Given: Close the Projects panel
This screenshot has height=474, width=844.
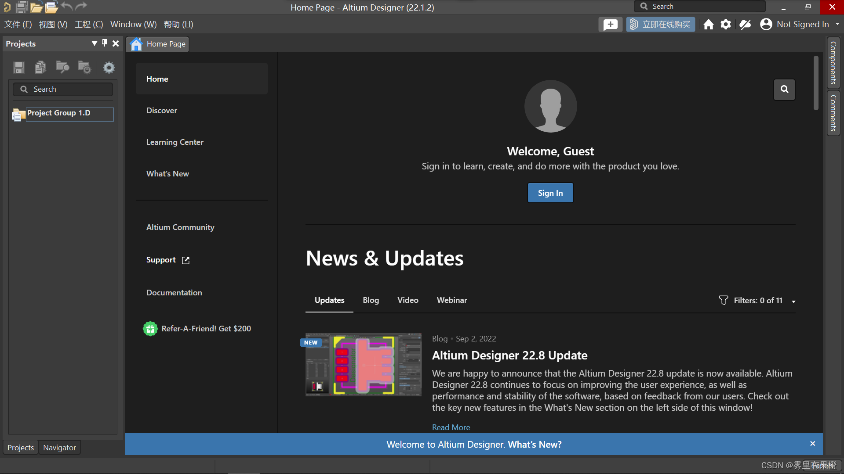Looking at the screenshot, I should click(x=116, y=43).
